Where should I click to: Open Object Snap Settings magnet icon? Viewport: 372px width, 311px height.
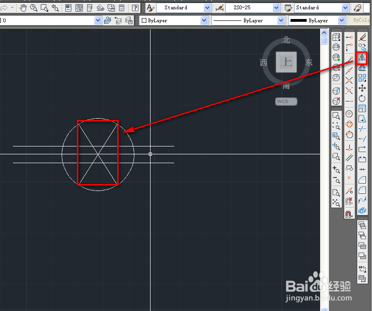[349, 214]
